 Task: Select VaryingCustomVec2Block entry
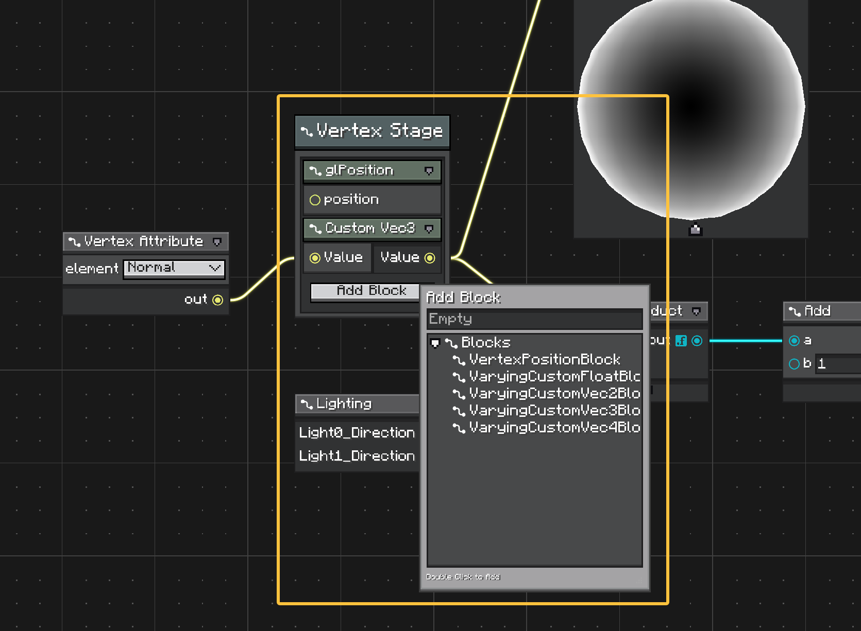click(554, 393)
